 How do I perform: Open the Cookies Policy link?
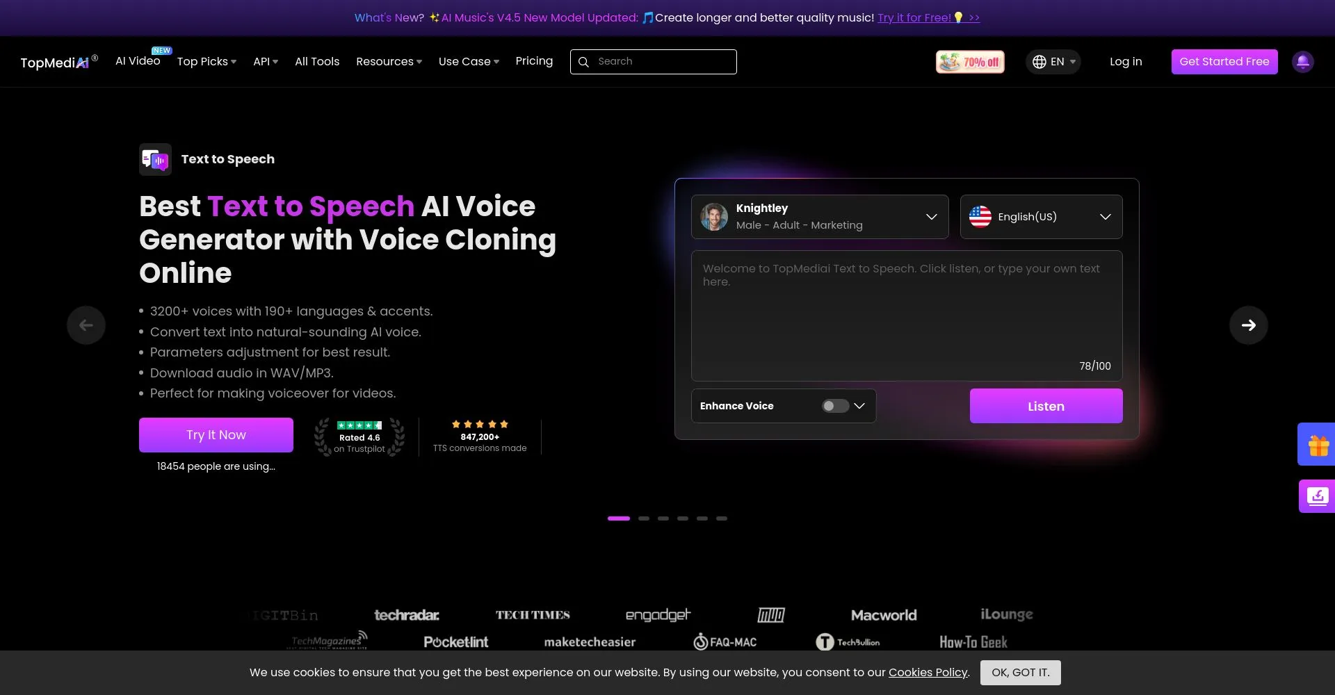coord(928,673)
